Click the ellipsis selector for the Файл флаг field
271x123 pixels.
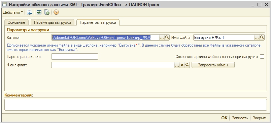point(177,65)
